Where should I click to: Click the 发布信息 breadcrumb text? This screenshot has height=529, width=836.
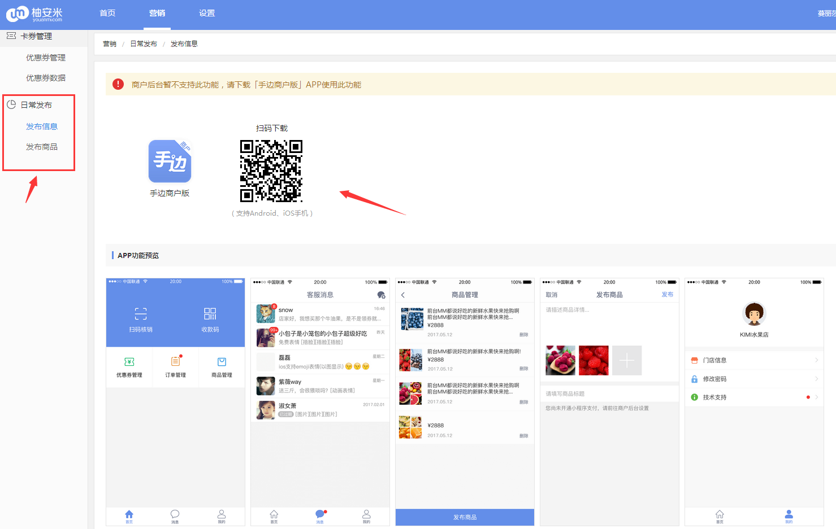tap(184, 44)
